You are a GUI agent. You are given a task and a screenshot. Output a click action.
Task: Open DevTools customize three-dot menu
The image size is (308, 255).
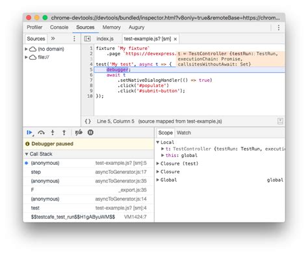pyautogui.click(x=279, y=27)
